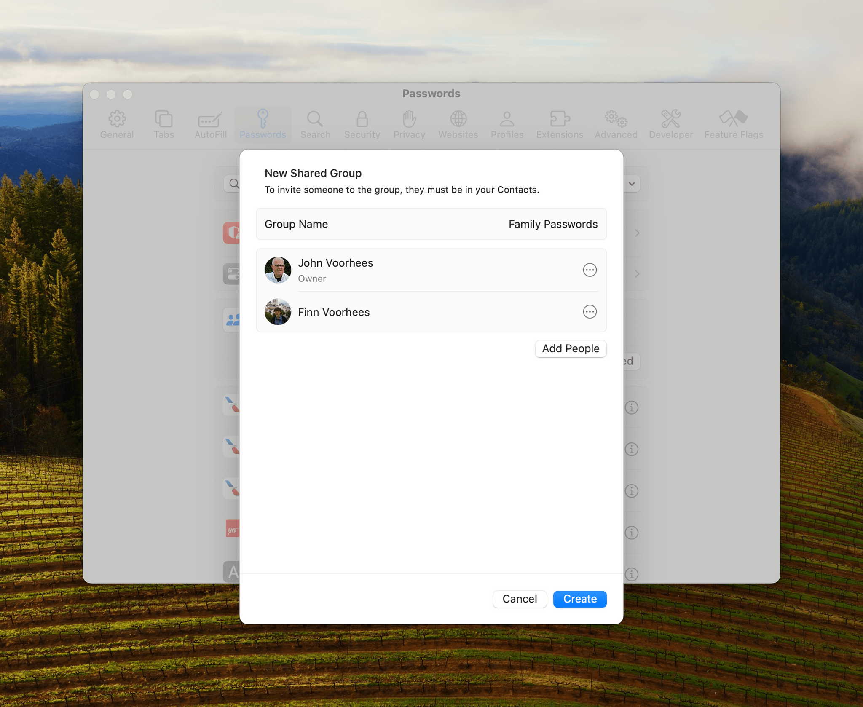Click Add People to invite members
The image size is (863, 707).
(571, 348)
